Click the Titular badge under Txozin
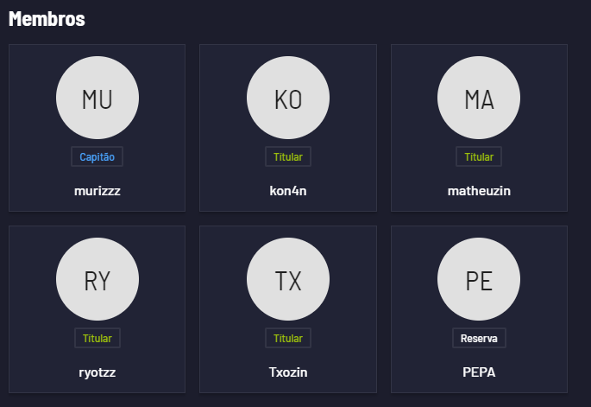The height and width of the screenshot is (407, 591). click(x=288, y=338)
